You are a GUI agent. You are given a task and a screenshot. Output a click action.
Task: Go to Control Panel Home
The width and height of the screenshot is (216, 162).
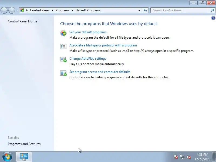pos(22,21)
